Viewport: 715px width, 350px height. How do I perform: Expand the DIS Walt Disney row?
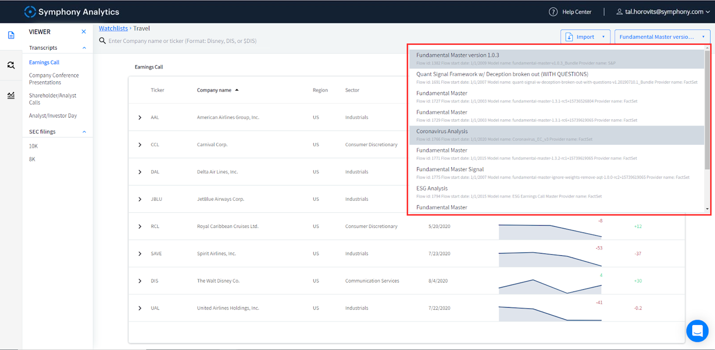pyautogui.click(x=140, y=281)
